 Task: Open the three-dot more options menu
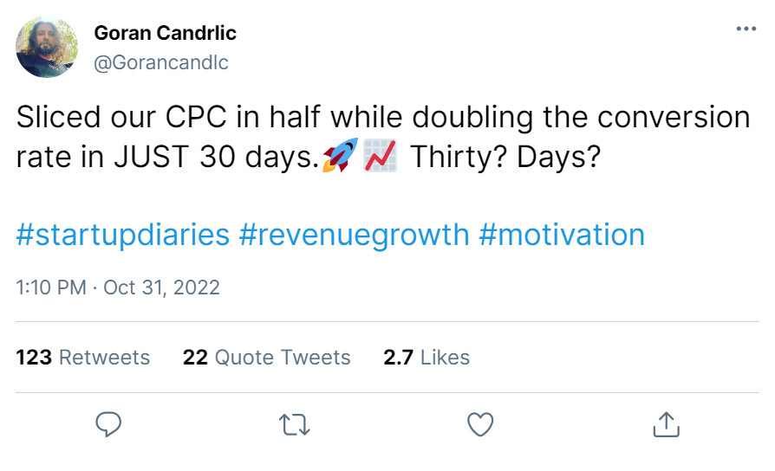coord(746,29)
